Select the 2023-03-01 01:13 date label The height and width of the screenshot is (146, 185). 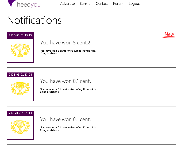point(20,113)
